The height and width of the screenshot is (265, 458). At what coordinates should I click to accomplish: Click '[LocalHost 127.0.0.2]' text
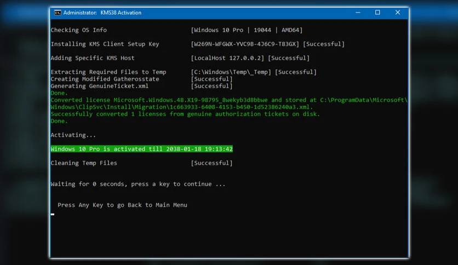click(x=227, y=58)
